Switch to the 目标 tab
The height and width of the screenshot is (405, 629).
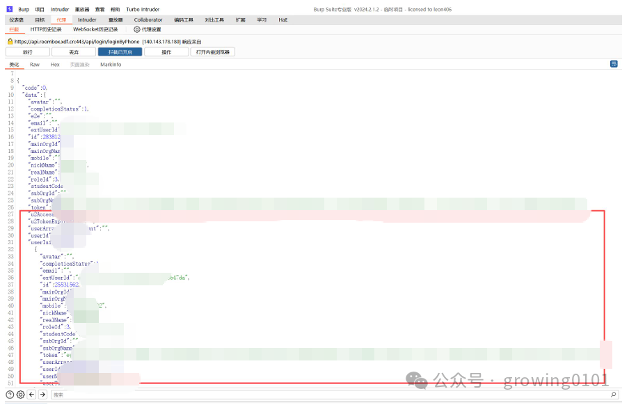[40, 19]
